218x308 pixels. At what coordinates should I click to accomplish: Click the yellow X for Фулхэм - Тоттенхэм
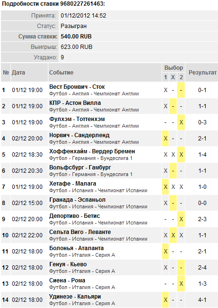tap(181, 122)
